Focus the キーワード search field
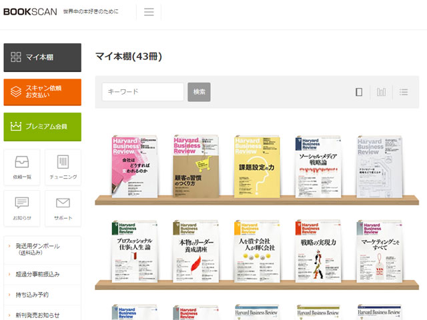This screenshot has width=427, height=320. coord(143,92)
